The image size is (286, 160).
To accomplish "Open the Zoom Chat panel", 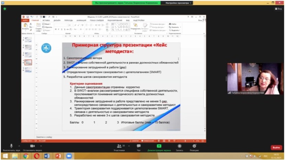I will (x=139, y=146).
